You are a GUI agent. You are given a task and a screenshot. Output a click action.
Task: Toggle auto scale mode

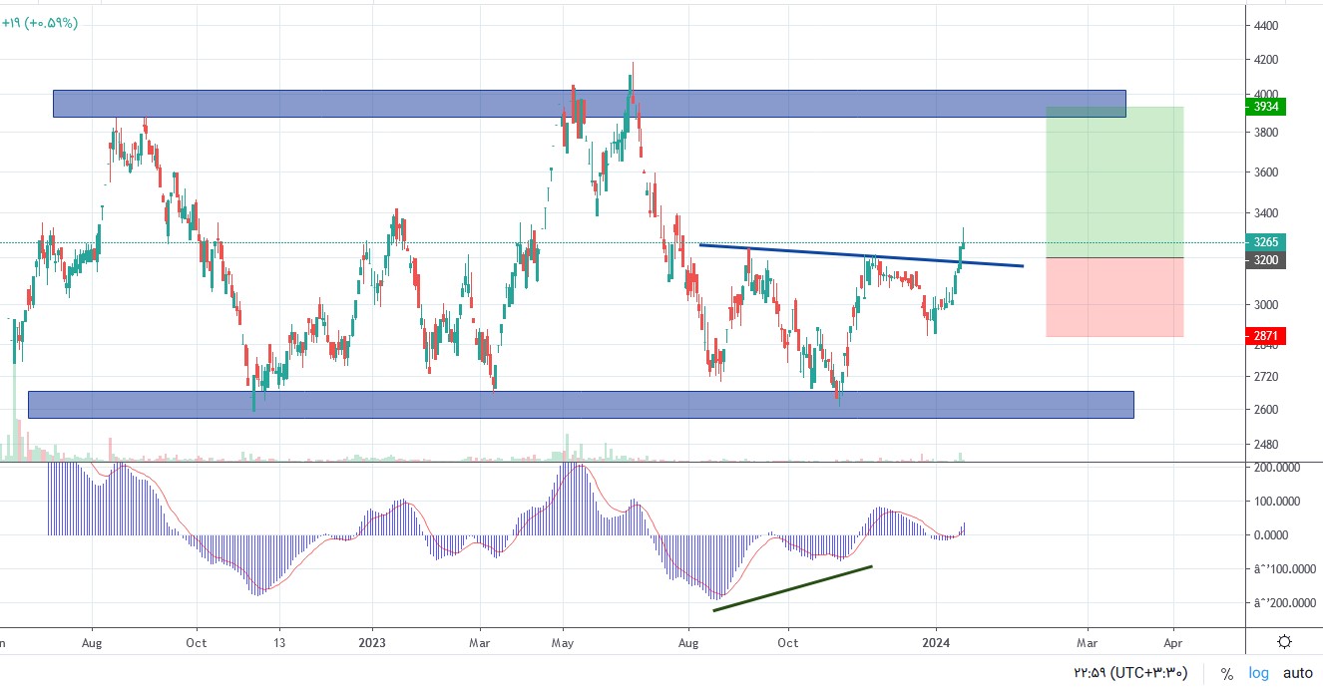pyautogui.click(x=1298, y=674)
